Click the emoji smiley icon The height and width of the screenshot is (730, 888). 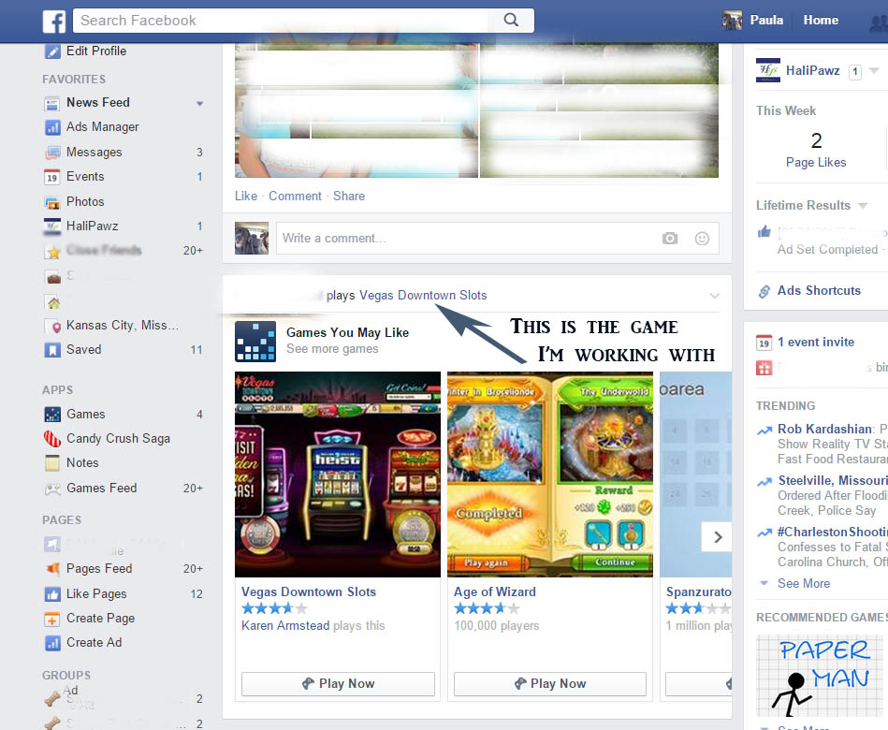click(702, 239)
